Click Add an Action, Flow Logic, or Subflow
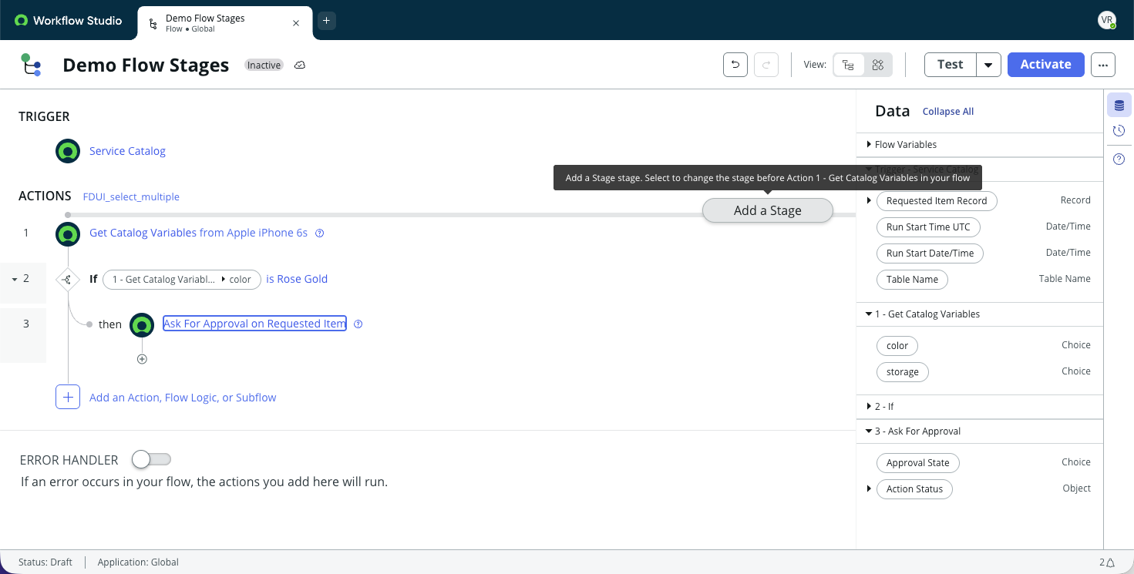 [183, 398]
